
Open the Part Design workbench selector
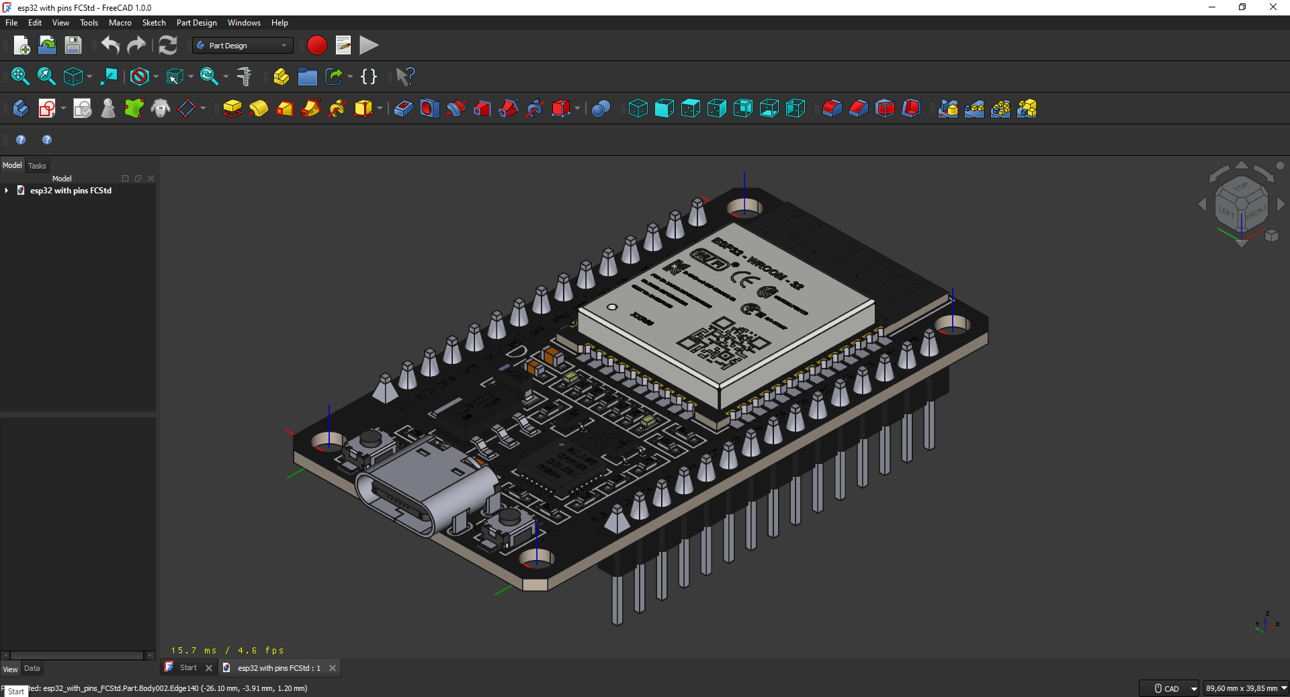point(243,45)
